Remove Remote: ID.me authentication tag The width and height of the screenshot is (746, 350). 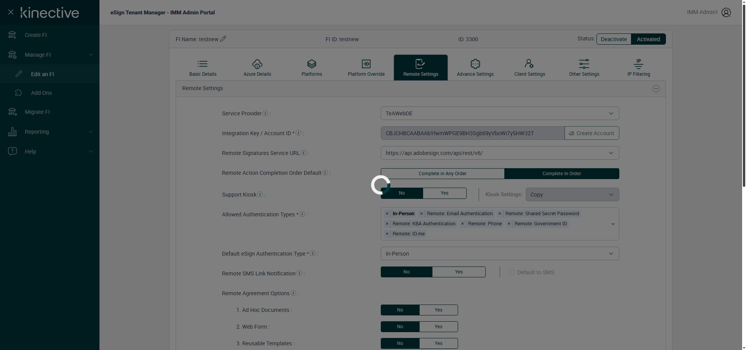[387, 234]
